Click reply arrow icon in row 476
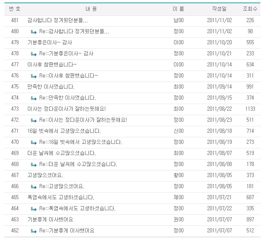 coord(34,76)
